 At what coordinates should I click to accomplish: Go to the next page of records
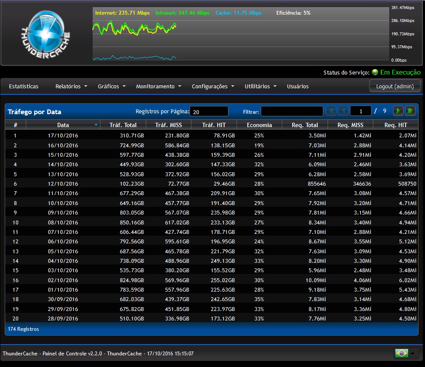pyautogui.click(x=398, y=111)
